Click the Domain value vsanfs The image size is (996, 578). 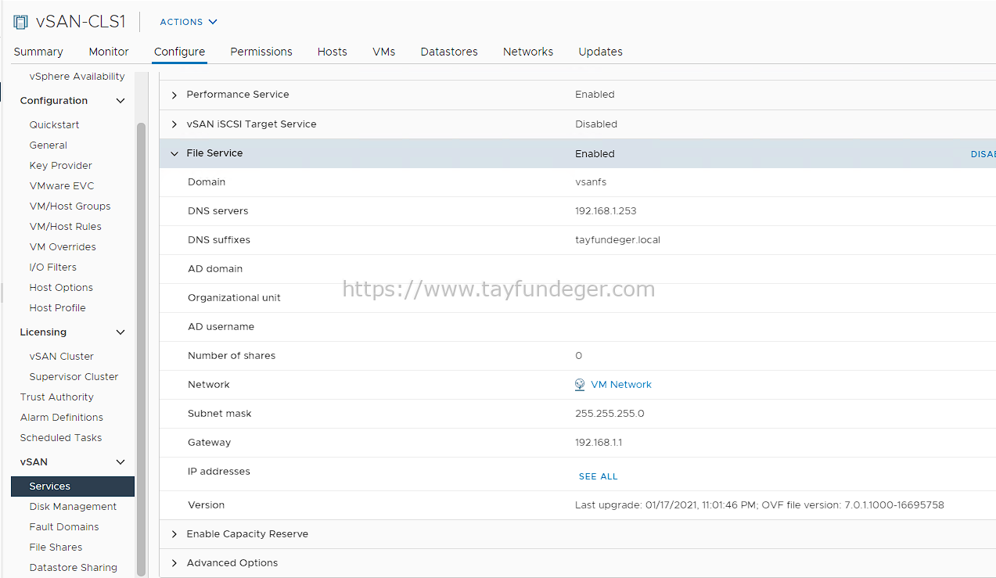(x=591, y=182)
